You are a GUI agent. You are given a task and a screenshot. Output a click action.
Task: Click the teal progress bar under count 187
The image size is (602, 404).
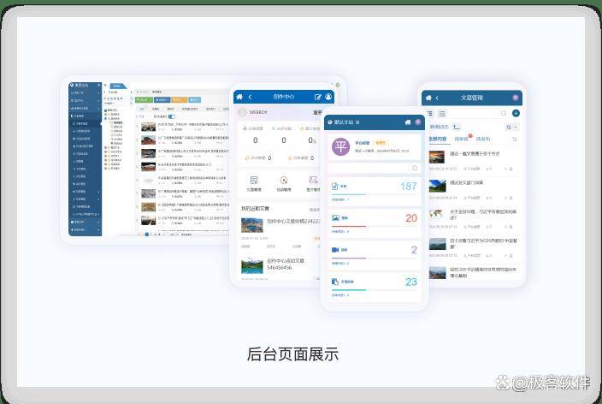[348, 194]
